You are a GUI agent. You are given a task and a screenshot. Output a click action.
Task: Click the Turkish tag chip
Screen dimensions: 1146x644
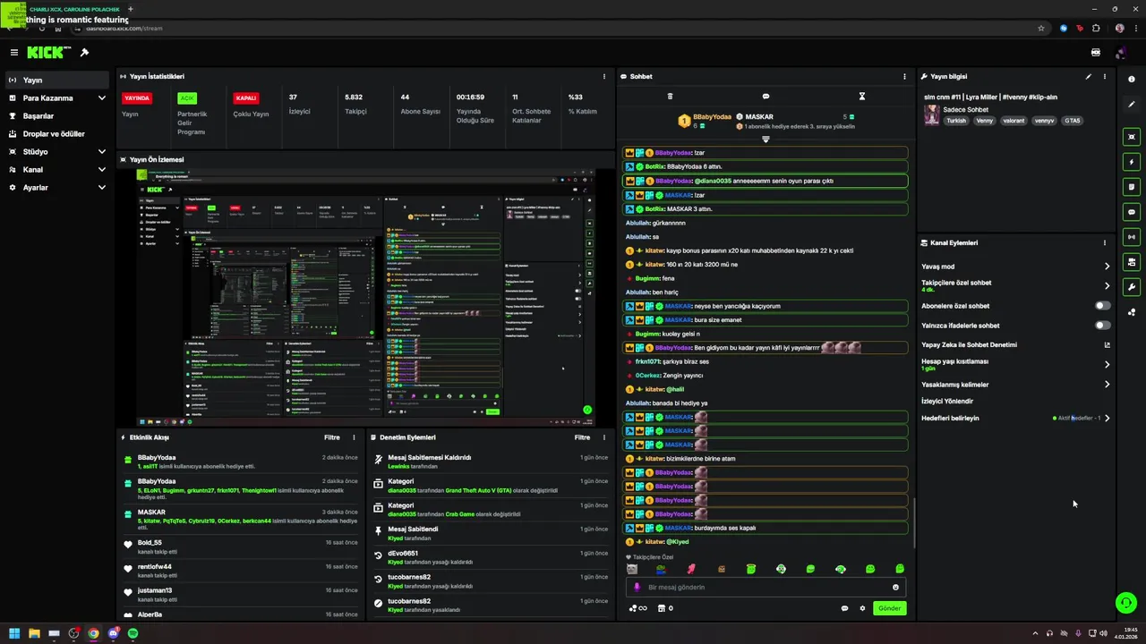point(957,121)
